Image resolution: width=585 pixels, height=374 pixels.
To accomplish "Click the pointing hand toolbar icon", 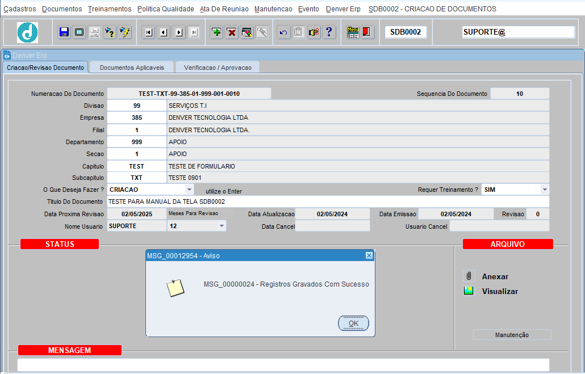I will (314, 32).
